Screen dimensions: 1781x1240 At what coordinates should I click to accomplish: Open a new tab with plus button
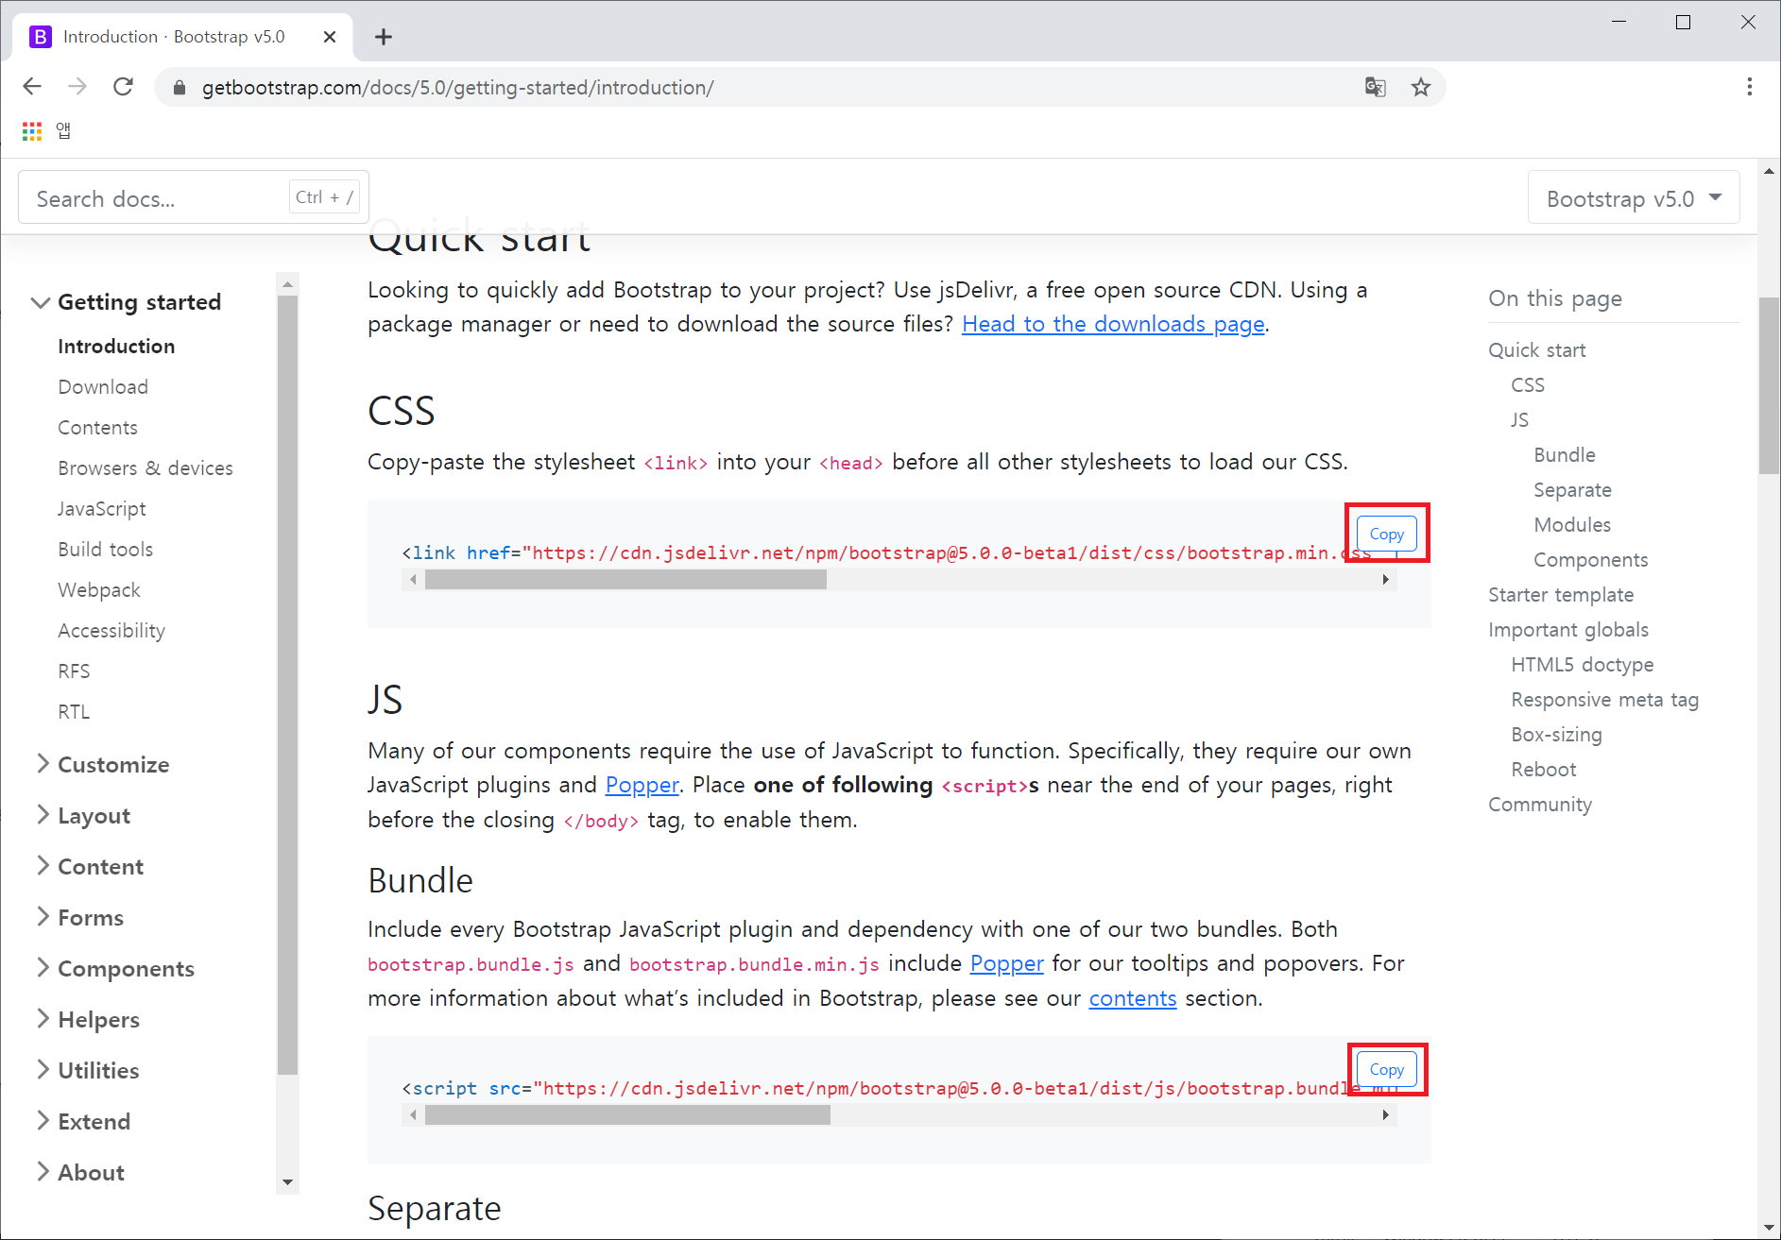pyautogui.click(x=384, y=37)
